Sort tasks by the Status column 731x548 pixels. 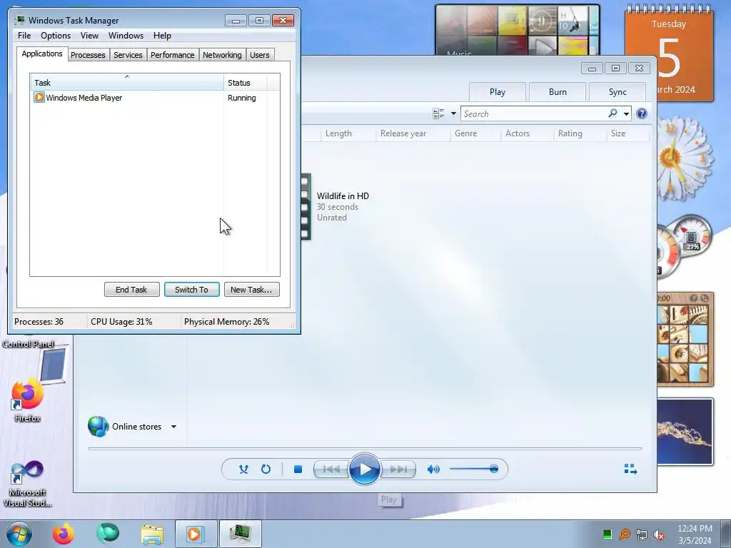coord(246,83)
